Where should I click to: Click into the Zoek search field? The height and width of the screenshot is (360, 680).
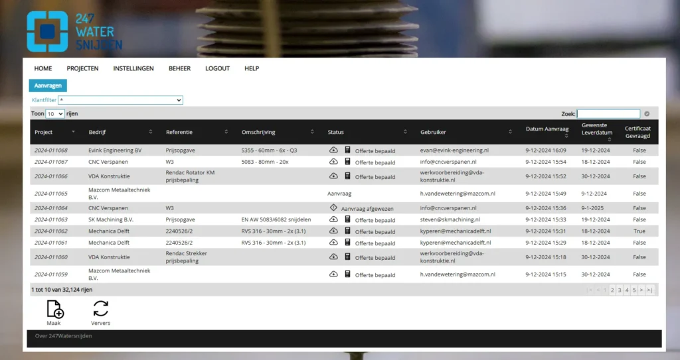[608, 114]
